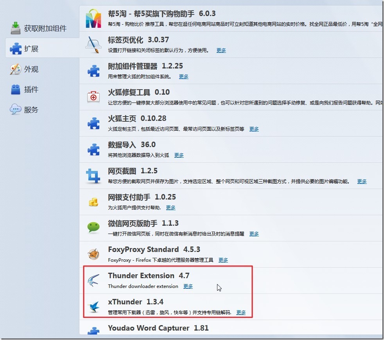Click the xThunder hummingbird icon

click(93, 307)
